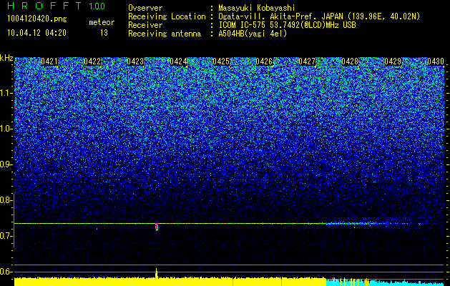Viewport: 450px width, 286px height.
Task: Click the version number 1.0.0
Action: 97,6
